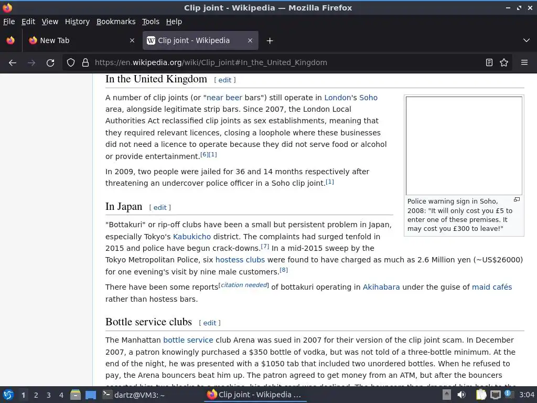Open the History menu
537x403 pixels.
click(77, 22)
